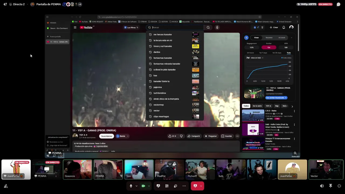
Task: Disconnect from the call with red button
Action: pyautogui.click(x=195, y=186)
